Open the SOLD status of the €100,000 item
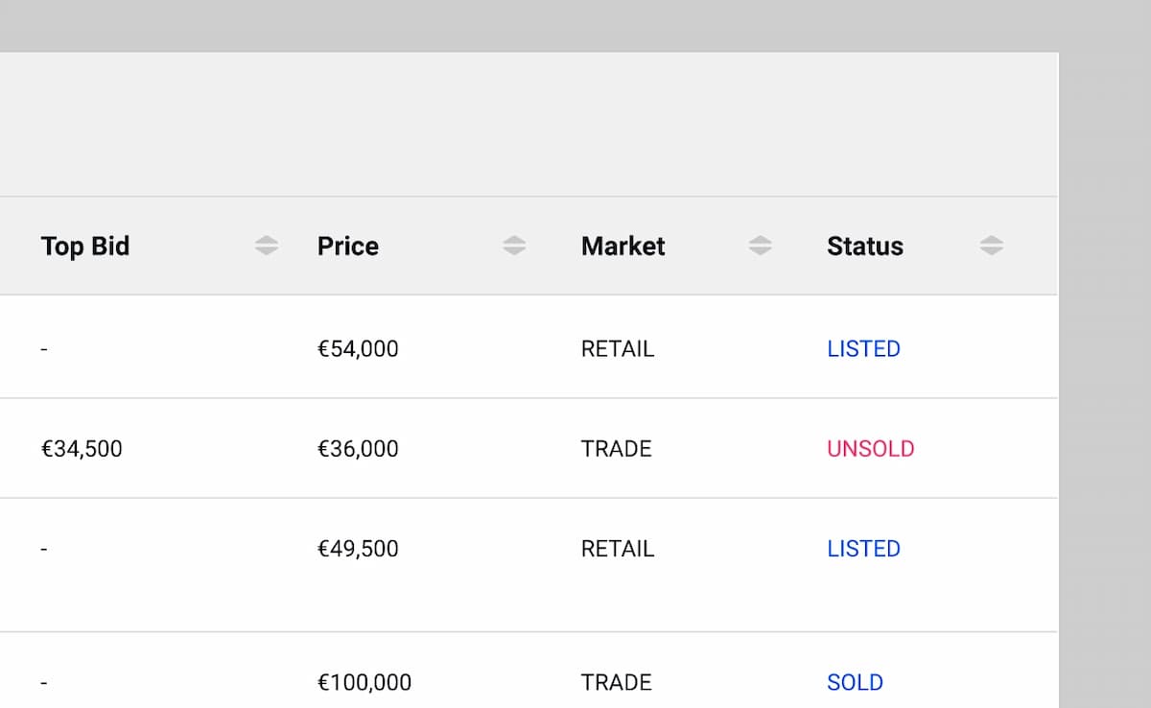This screenshot has height=708, width=1151. coord(854,682)
